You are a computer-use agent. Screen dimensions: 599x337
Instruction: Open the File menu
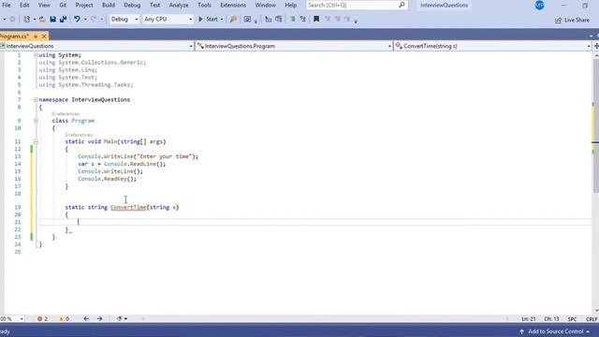coord(7,5)
